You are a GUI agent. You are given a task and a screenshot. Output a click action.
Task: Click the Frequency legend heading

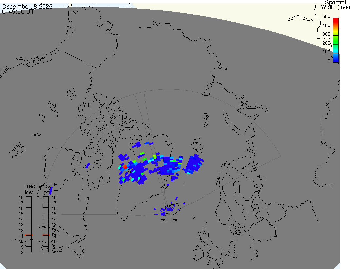click(x=37, y=186)
